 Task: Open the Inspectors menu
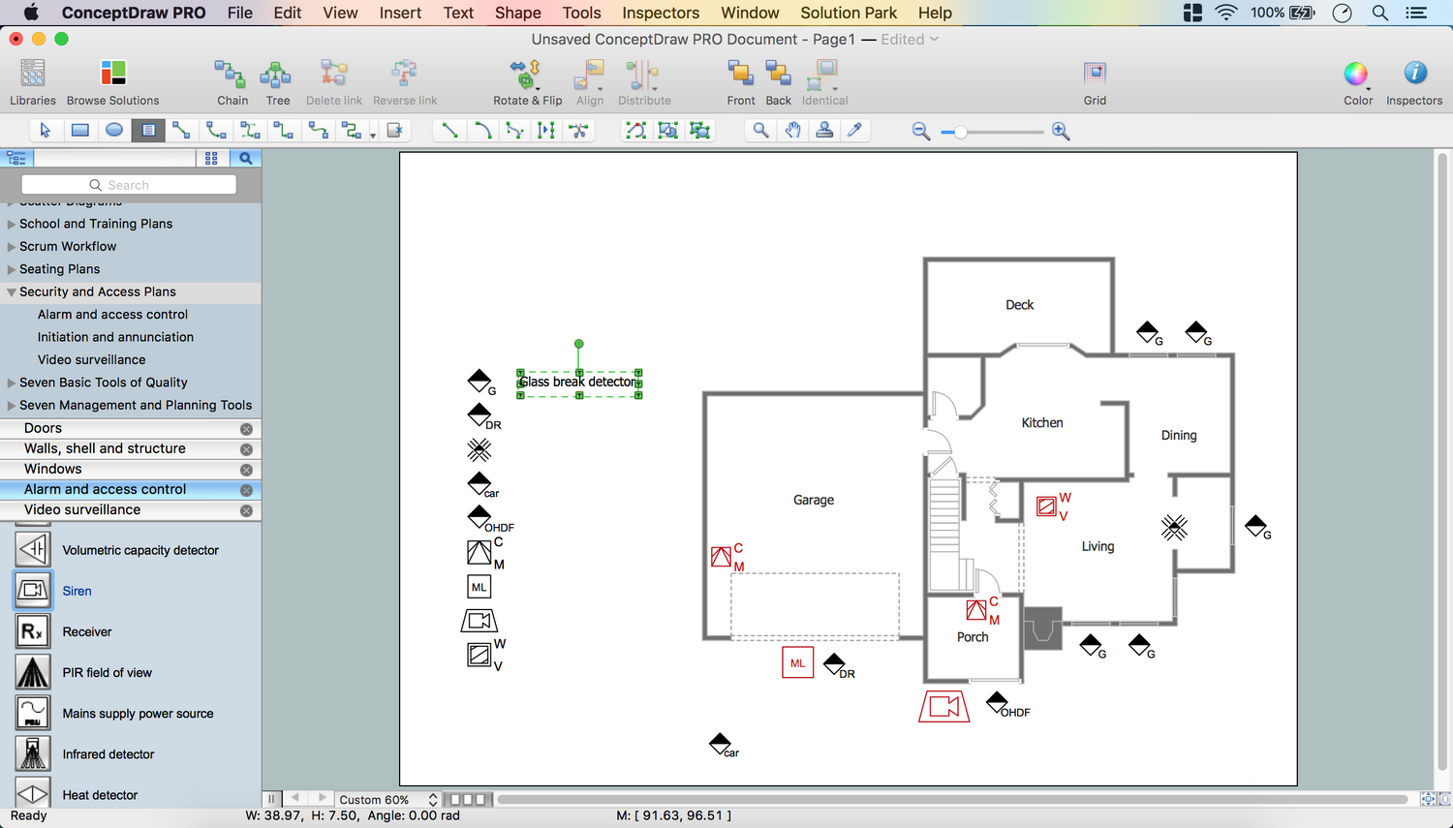pyautogui.click(x=661, y=13)
